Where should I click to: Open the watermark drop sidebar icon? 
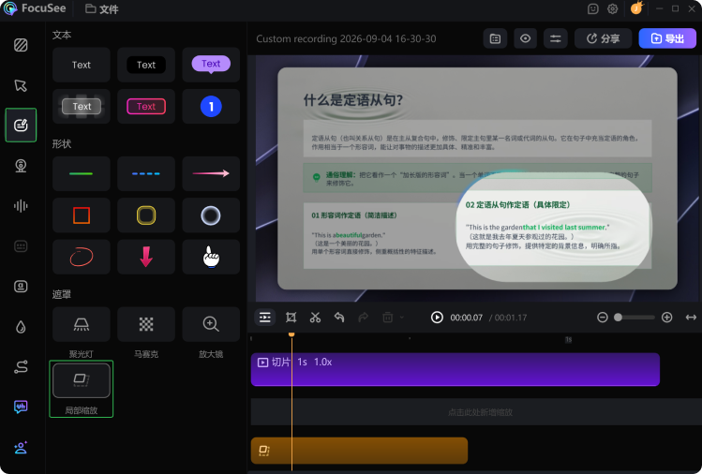click(21, 327)
